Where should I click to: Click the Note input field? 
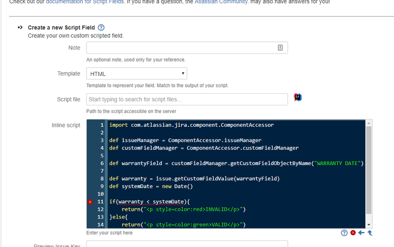pyautogui.click(x=187, y=48)
